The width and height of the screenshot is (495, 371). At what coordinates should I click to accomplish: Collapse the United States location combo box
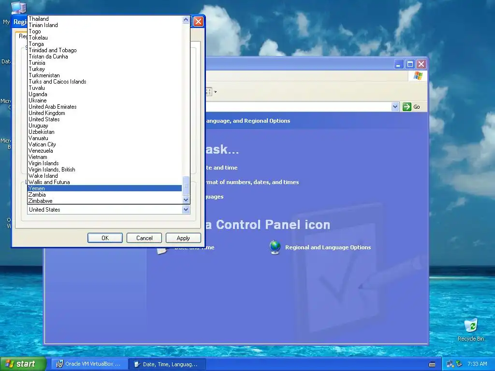point(186,210)
